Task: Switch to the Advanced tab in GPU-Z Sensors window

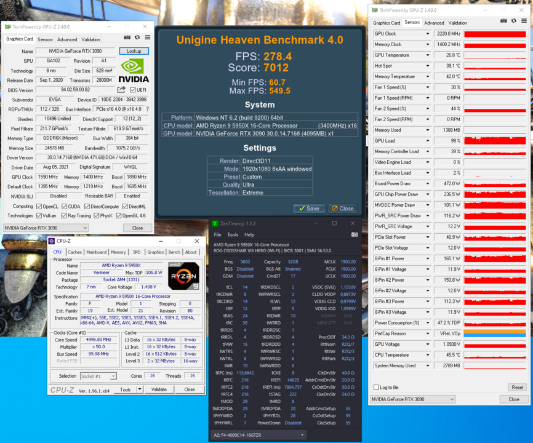Action: 434,23
